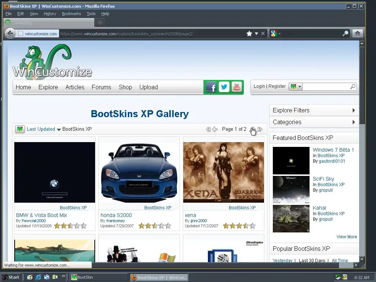The height and width of the screenshot is (282, 376).
Task: Jump to last page double arrow
Action: [x=260, y=130]
